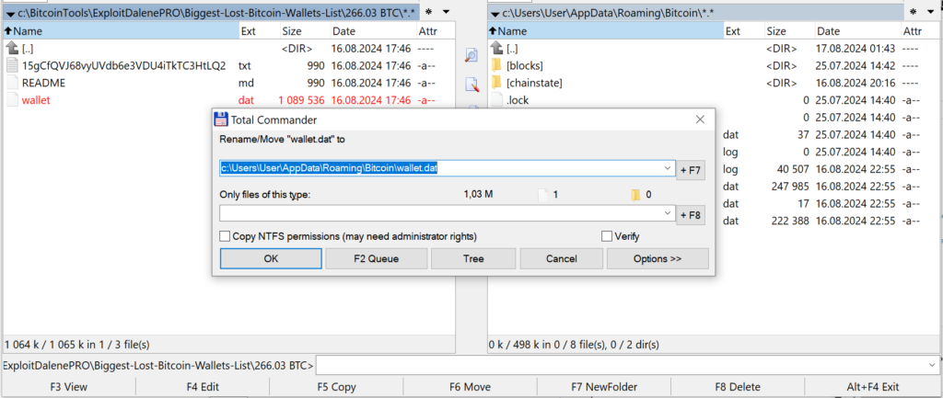Click the 247 985 size entry in right panel
The width and height of the screenshot is (943, 398).
(790, 186)
